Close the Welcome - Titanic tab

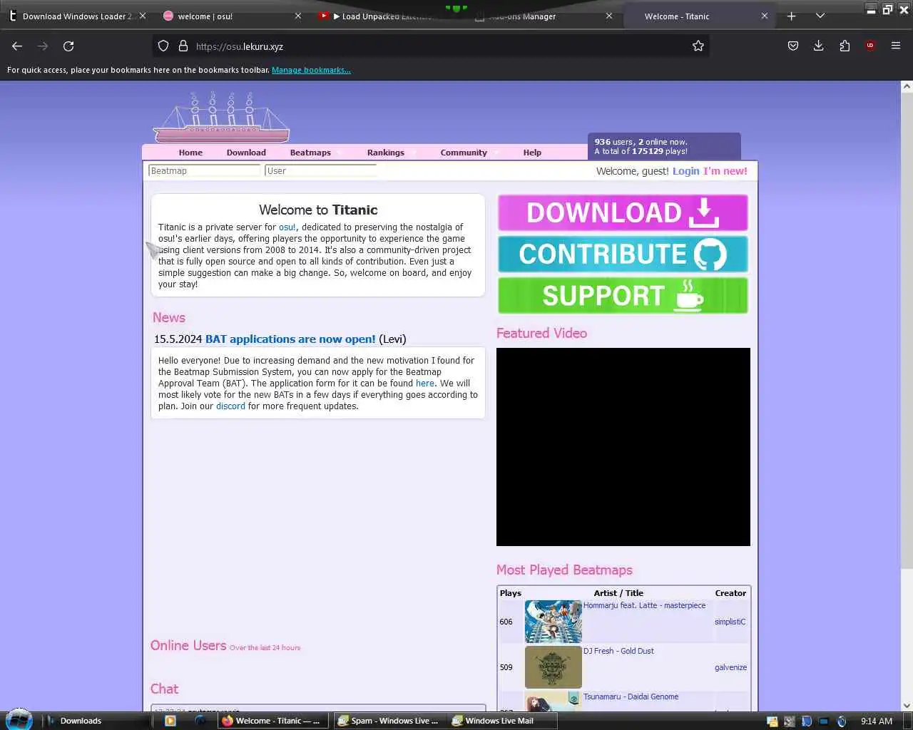click(x=765, y=16)
